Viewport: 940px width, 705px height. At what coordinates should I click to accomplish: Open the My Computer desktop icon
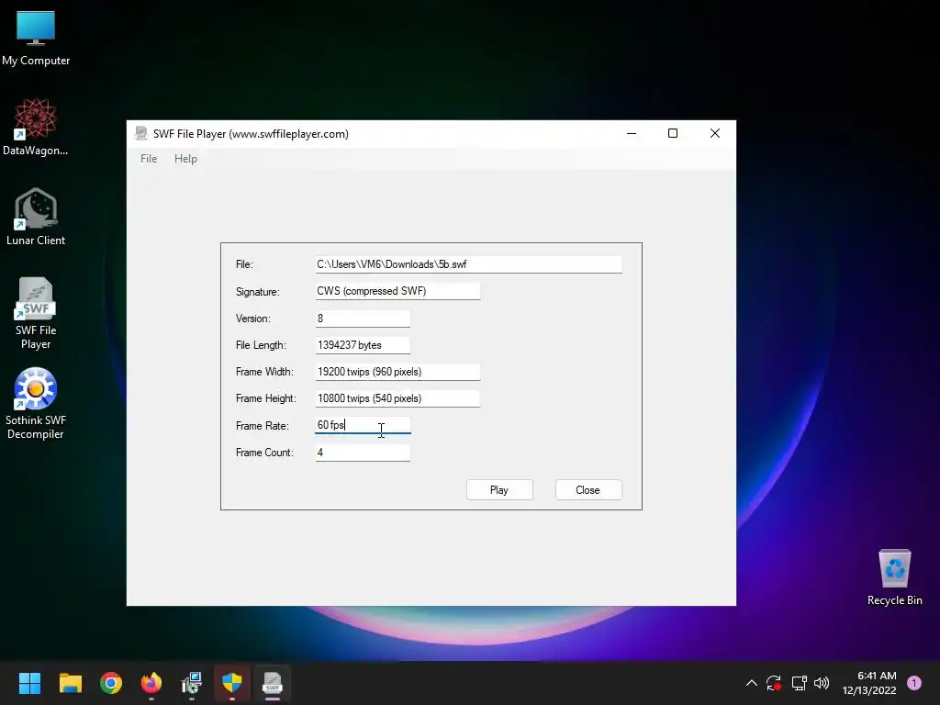point(36,39)
